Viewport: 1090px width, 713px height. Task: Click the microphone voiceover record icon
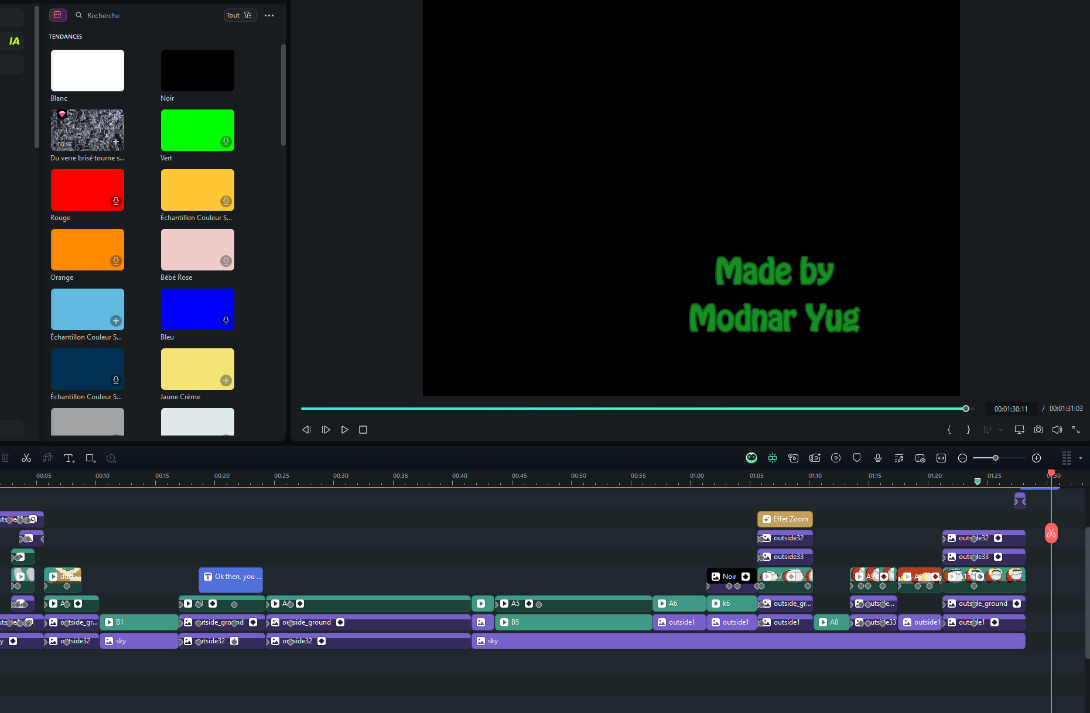click(x=877, y=458)
